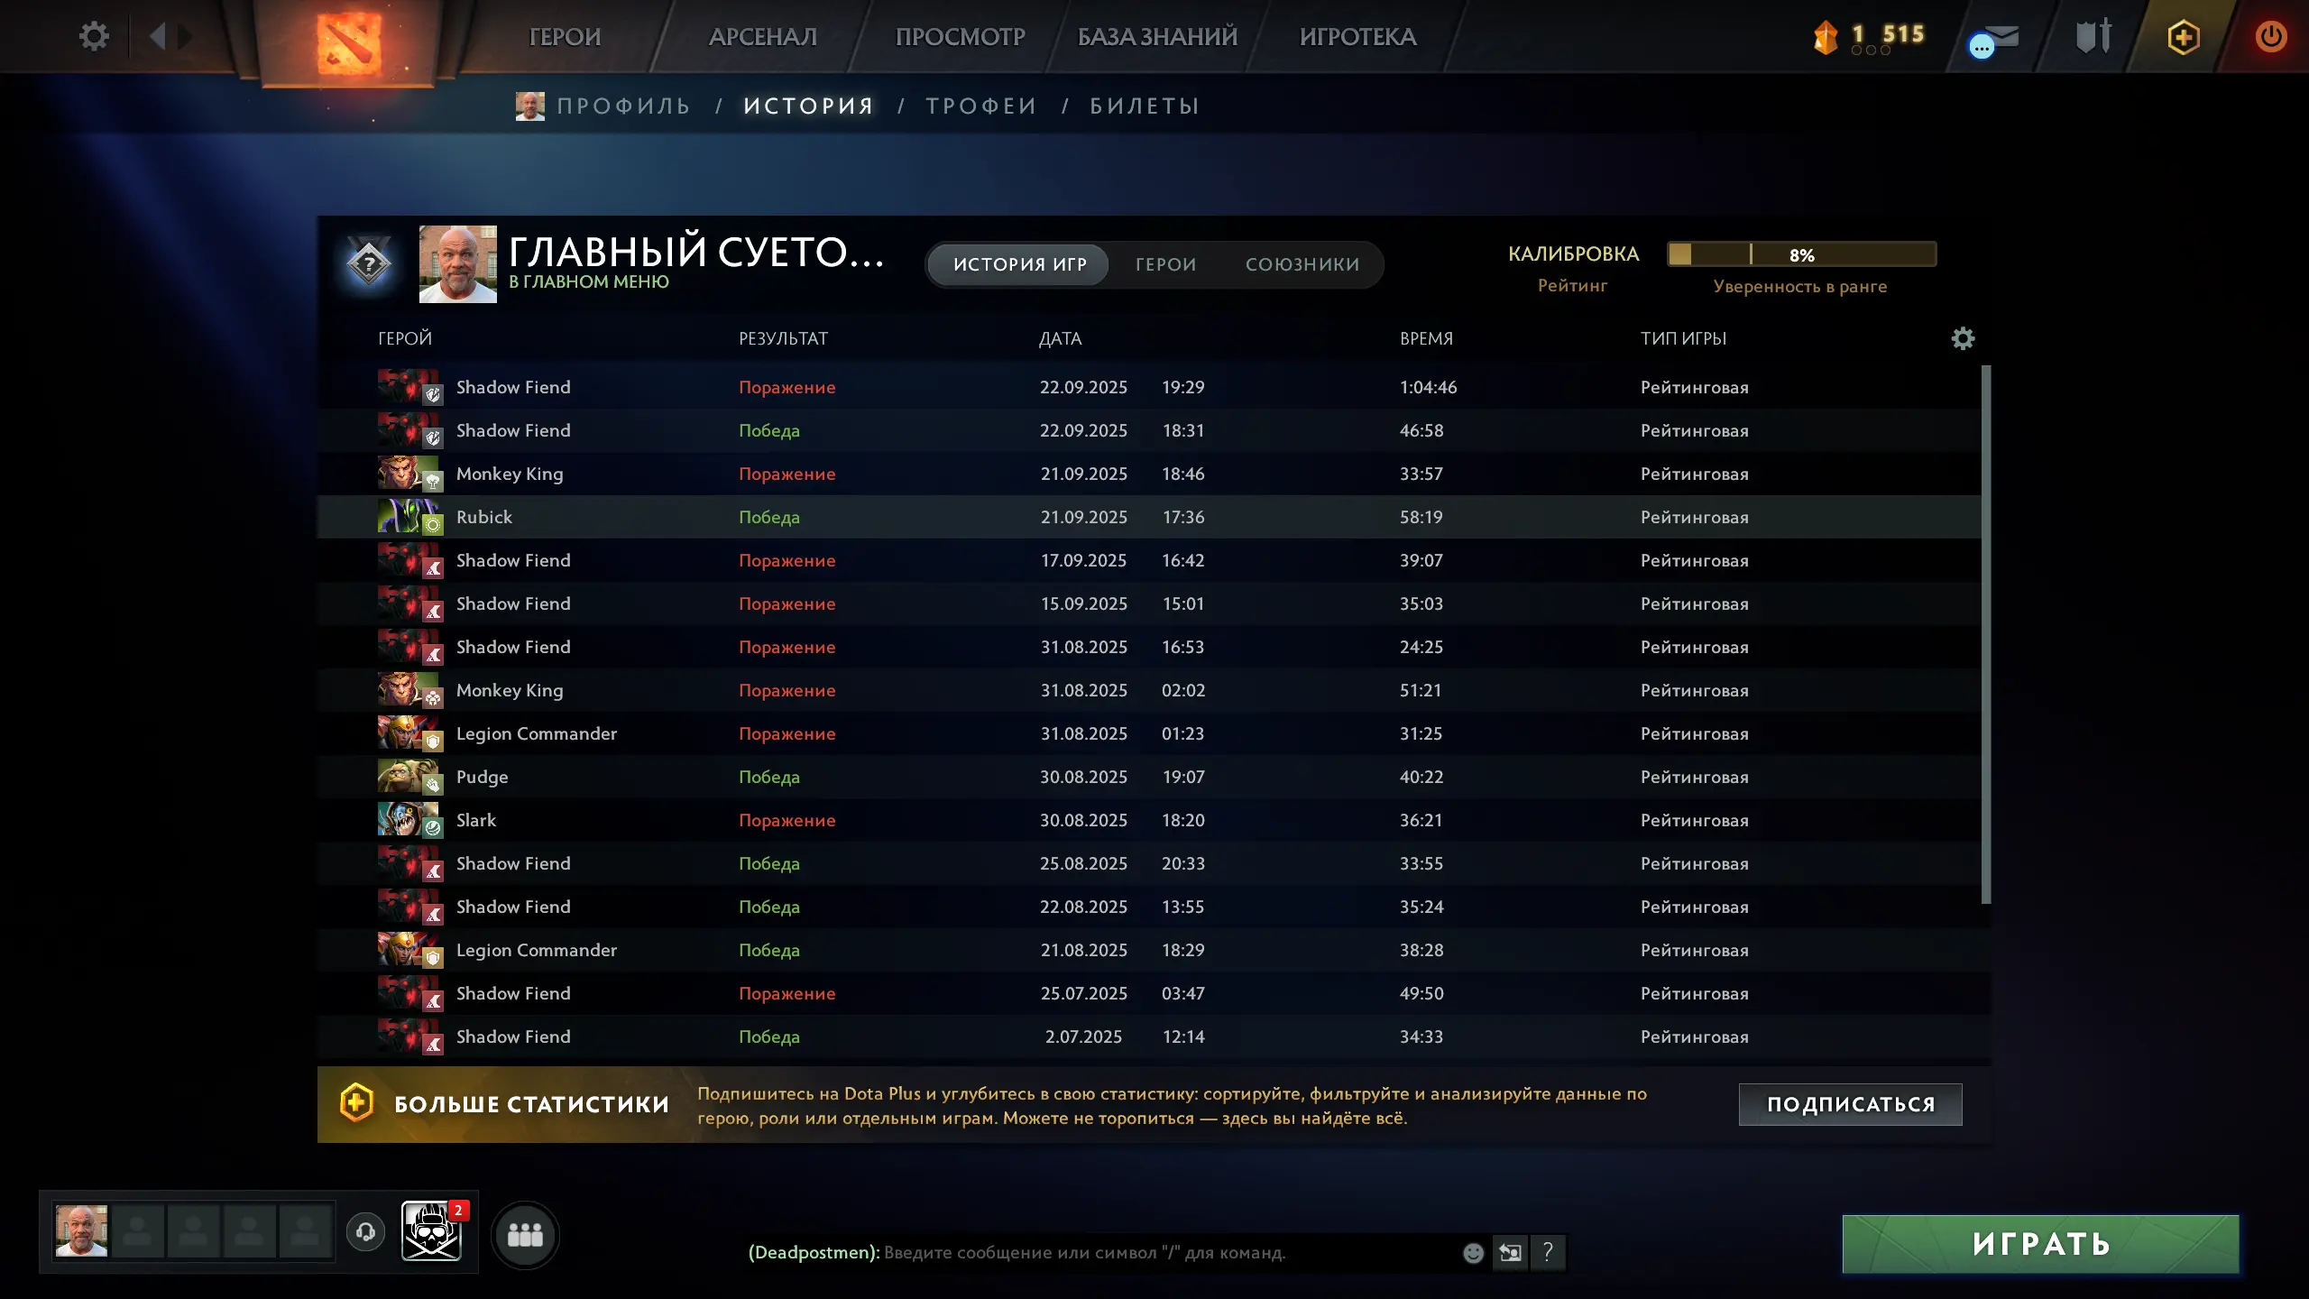Viewport: 2309px width, 1299px height.
Task: Open the settings gear in top bar
Action: coord(94,36)
